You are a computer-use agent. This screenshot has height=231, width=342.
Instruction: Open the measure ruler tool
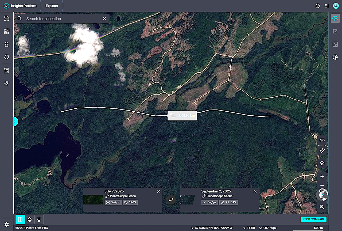coord(322,150)
